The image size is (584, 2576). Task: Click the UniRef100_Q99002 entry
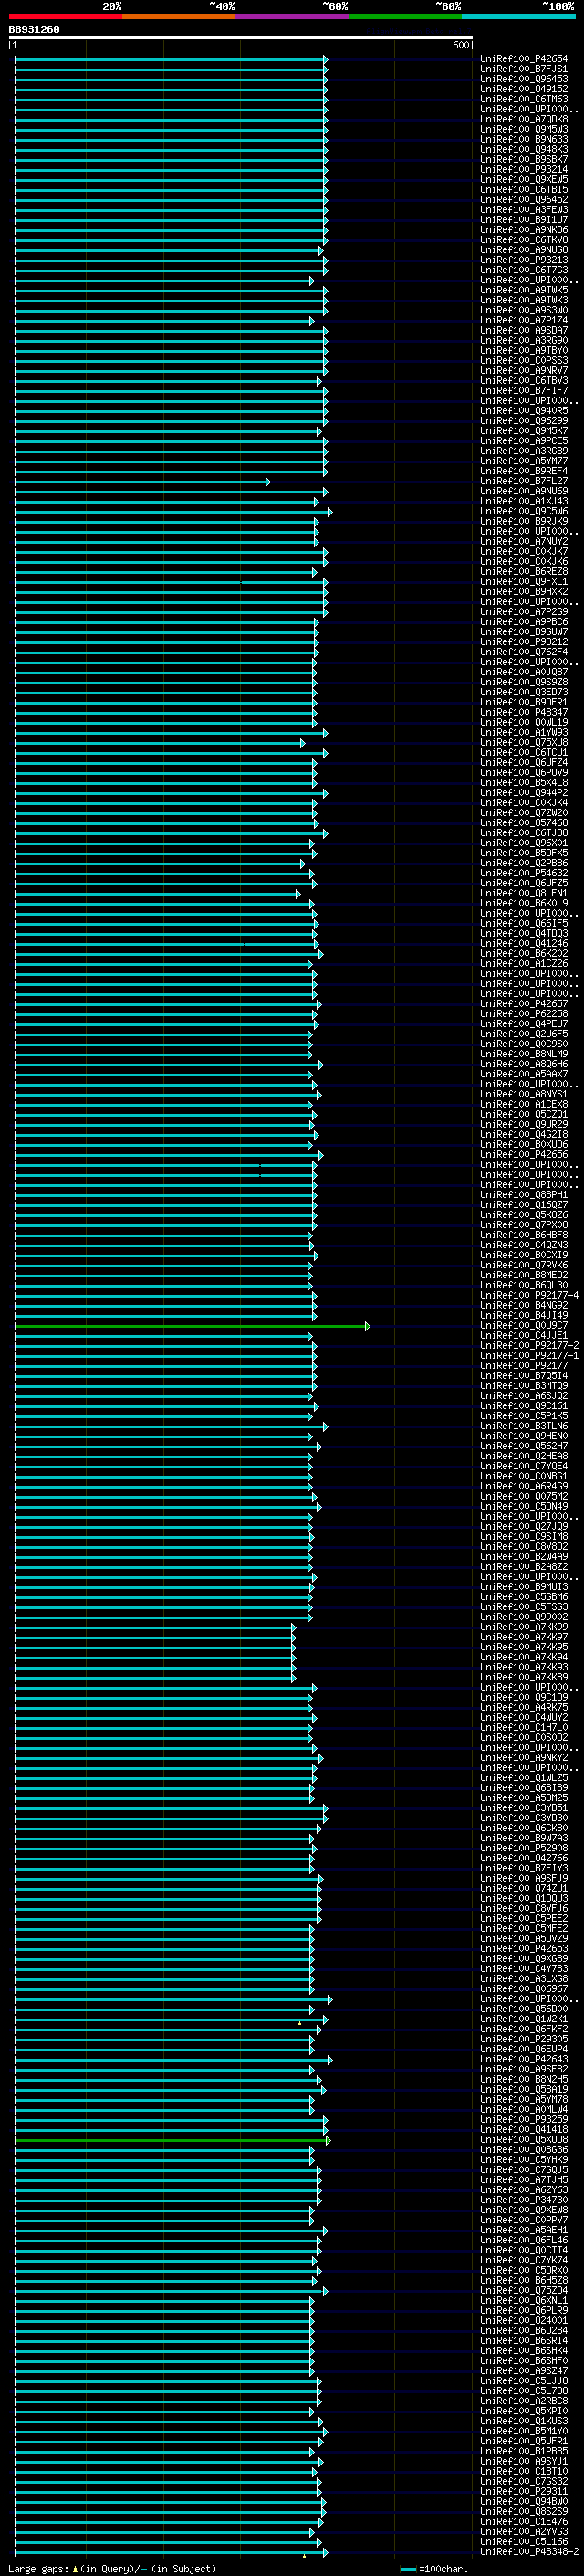[524, 1617]
